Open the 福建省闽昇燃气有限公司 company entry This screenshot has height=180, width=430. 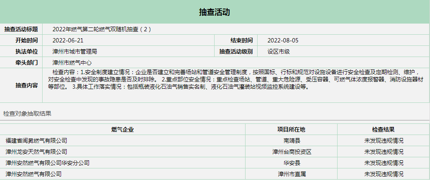(36, 141)
